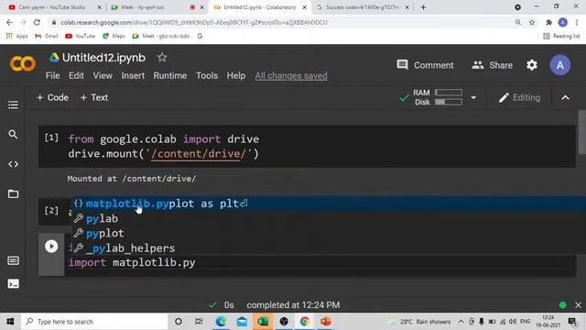586x330 pixels.
Task: Click the Share button
Action: coord(492,65)
